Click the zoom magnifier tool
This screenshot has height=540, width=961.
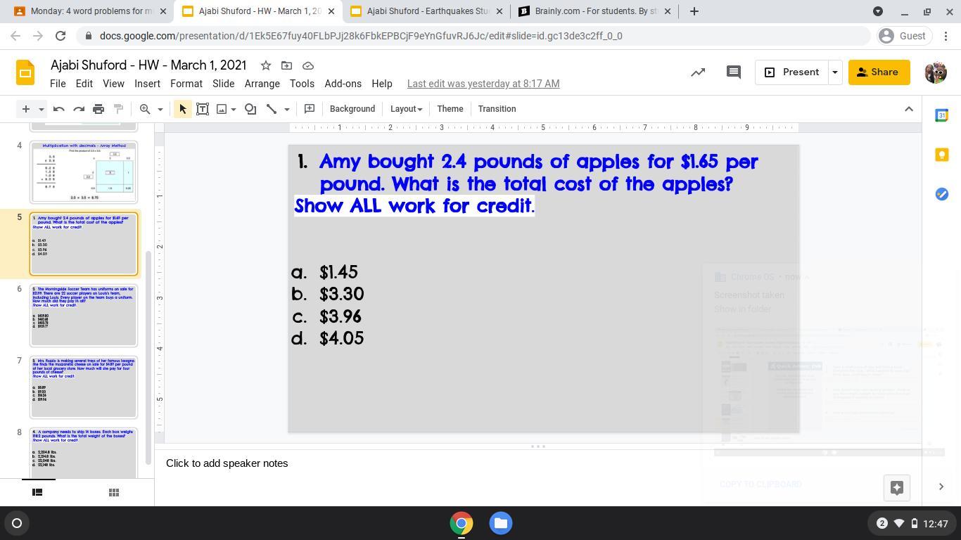click(x=145, y=109)
